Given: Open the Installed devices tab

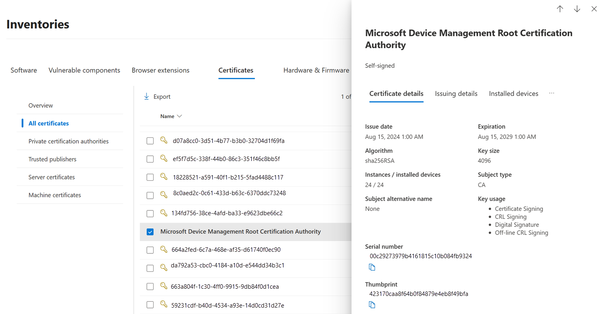Looking at the screenshot, I should coord(513,94).
